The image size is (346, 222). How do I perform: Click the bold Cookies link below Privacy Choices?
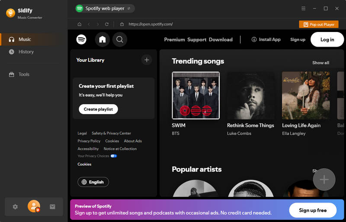(x=84, y=164)
